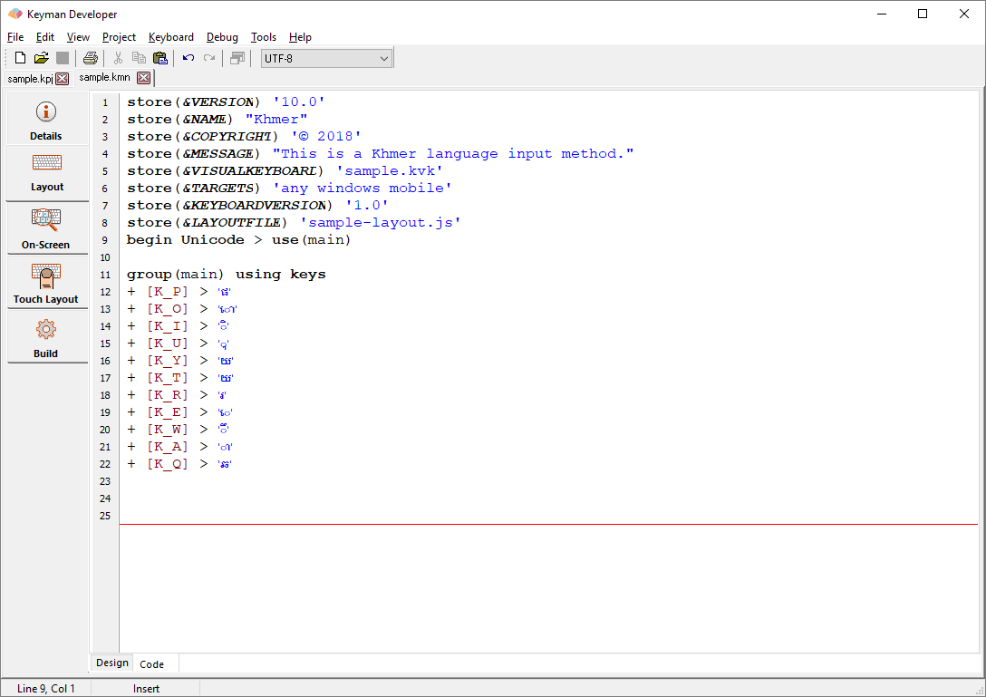Screen dimensions: 986x697
Task: Click the &KEYBOARDVERSION '1.0' value
Action: coord(367,205)
